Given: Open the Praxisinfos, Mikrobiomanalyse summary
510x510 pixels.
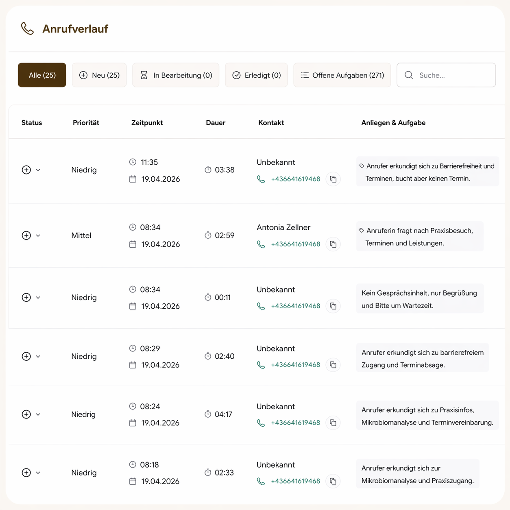Looking at the screenshot, I should tap(427, 416).
